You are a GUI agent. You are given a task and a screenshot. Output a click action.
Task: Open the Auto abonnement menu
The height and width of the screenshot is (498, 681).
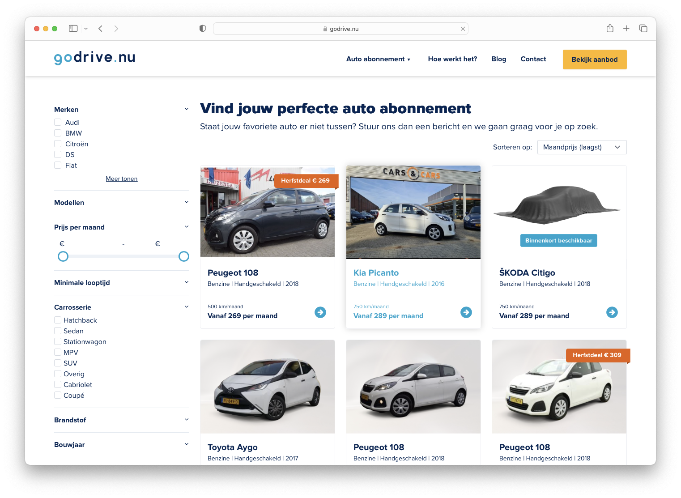[378, 59]
